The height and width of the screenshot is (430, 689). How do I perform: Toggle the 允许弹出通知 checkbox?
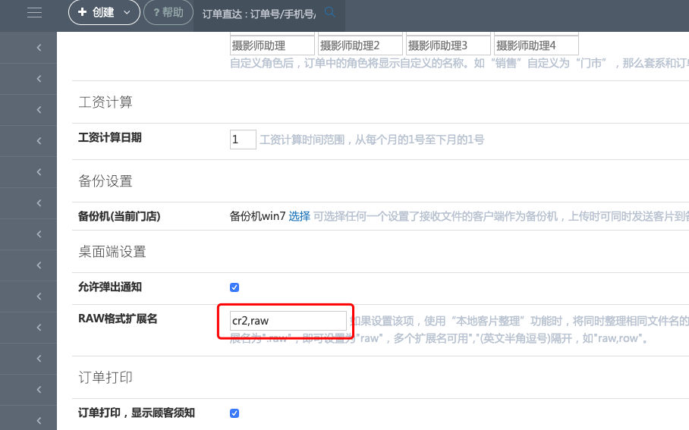(234, 287)
